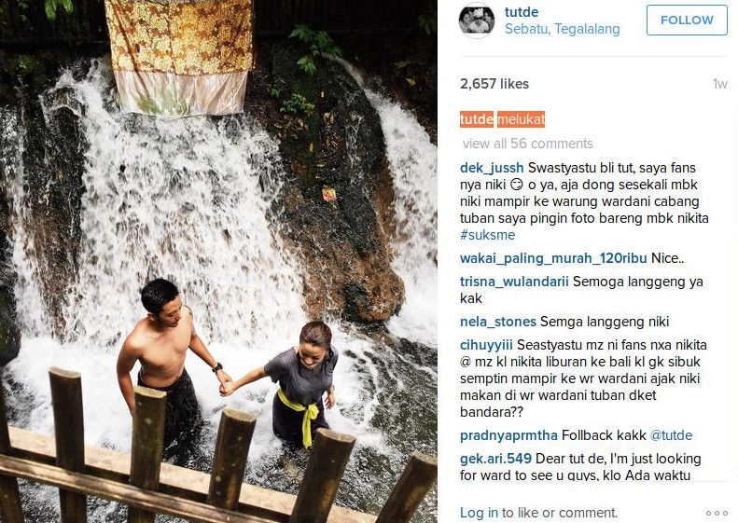Image resolution: width=738 pixels, height=523 pixels.
Task: Open dek_jussh commenter profile
Action: coord(492,168)
